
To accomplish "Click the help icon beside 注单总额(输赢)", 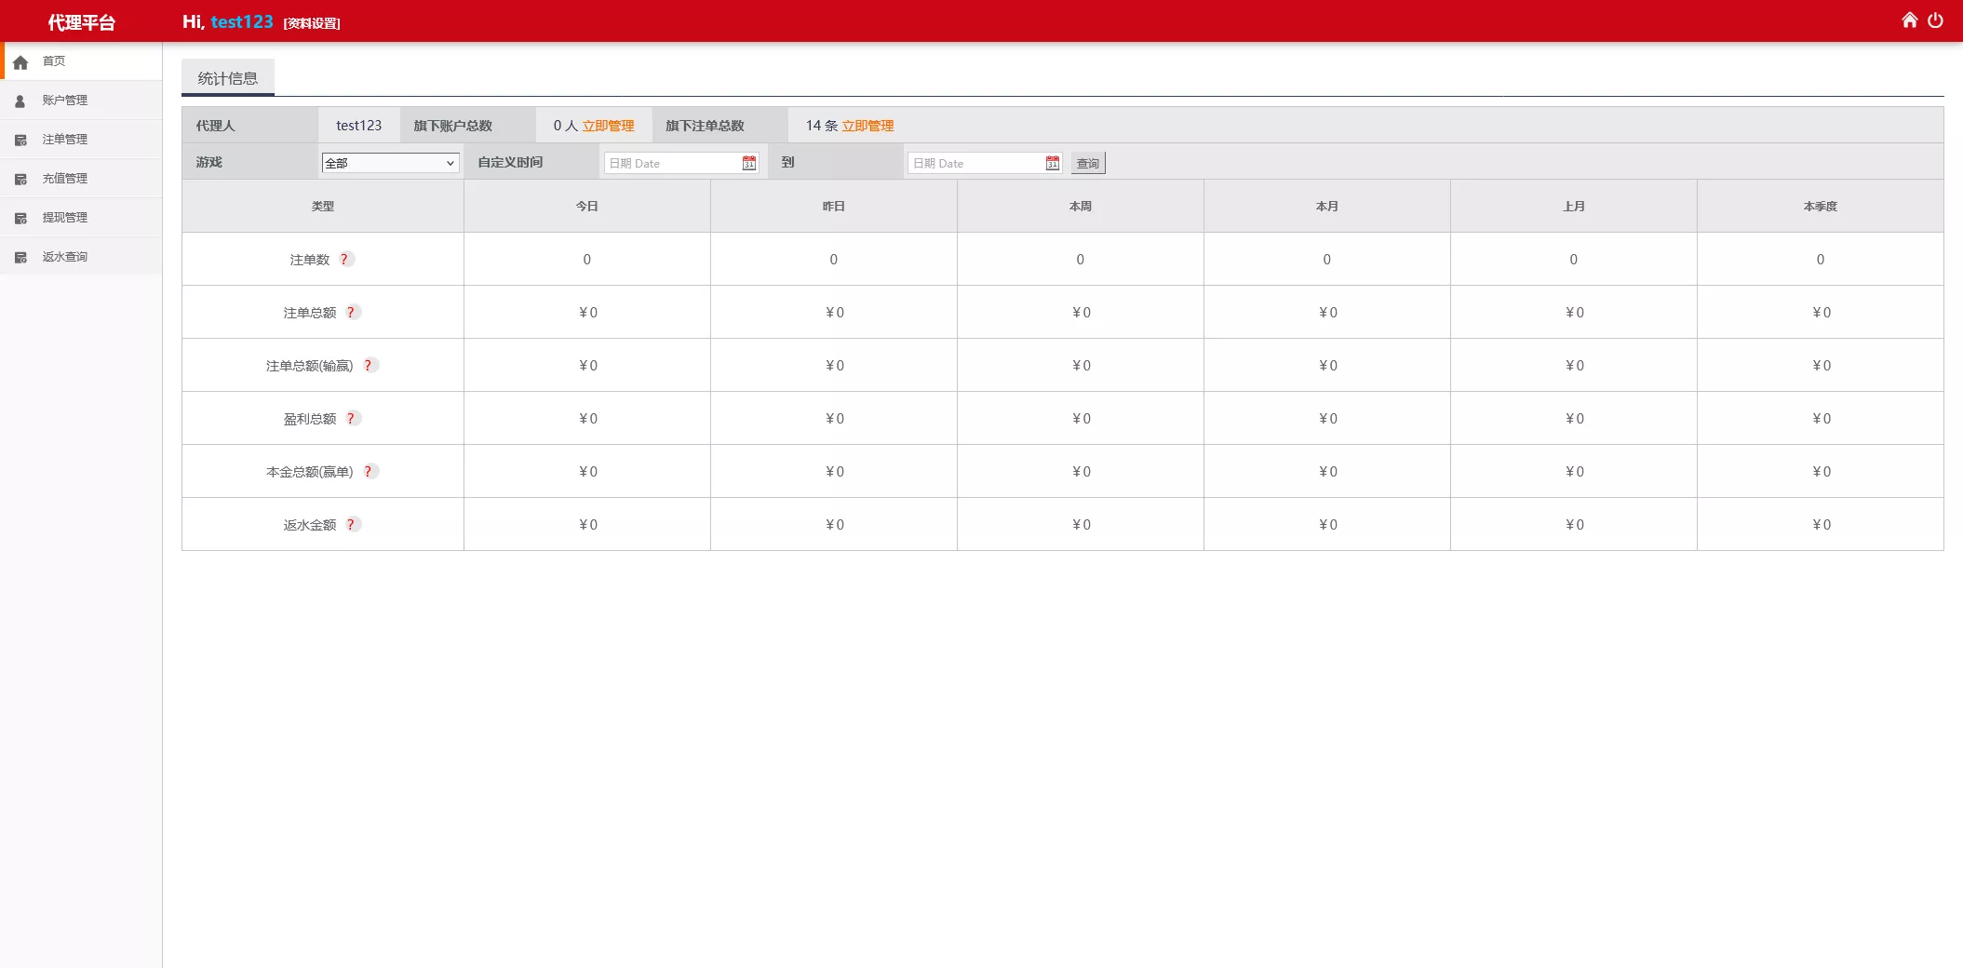I will pyautogui.click(x=369, y=366).
